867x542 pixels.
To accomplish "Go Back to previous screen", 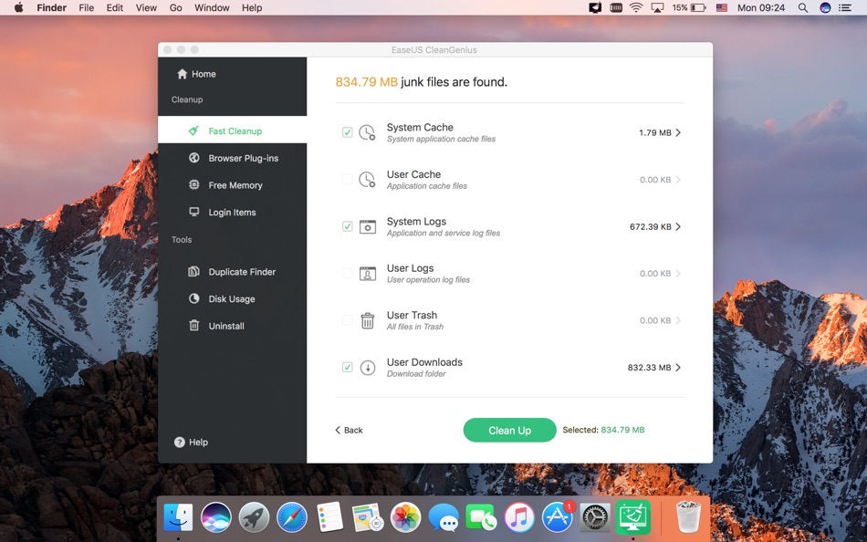I will (349, 431).
